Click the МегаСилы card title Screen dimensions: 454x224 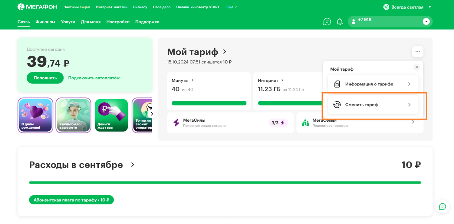click(194, 120)
